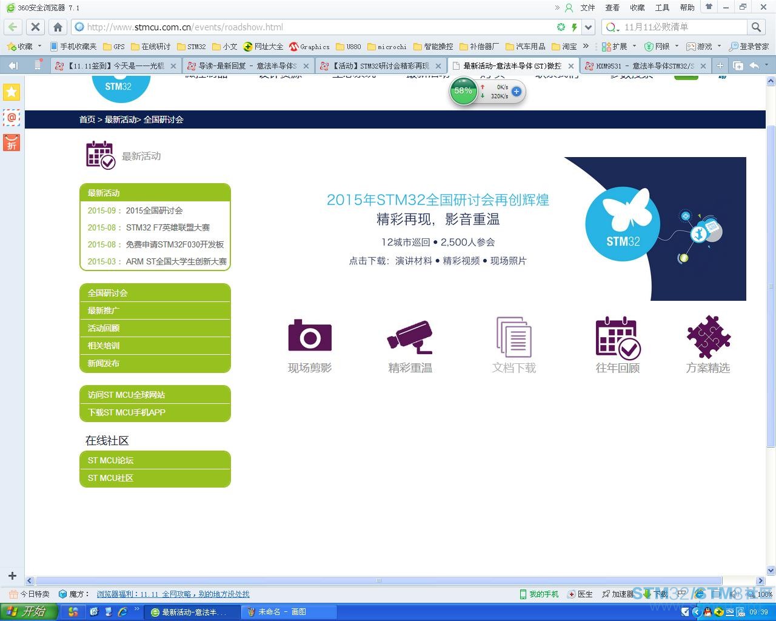Open the 查看 menu

click(x=612, y=8)
